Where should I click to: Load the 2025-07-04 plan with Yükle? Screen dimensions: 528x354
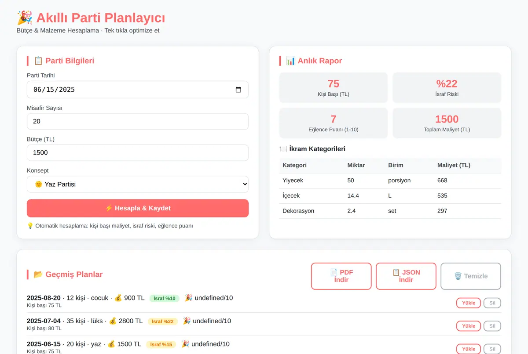[x=469, y=326]
